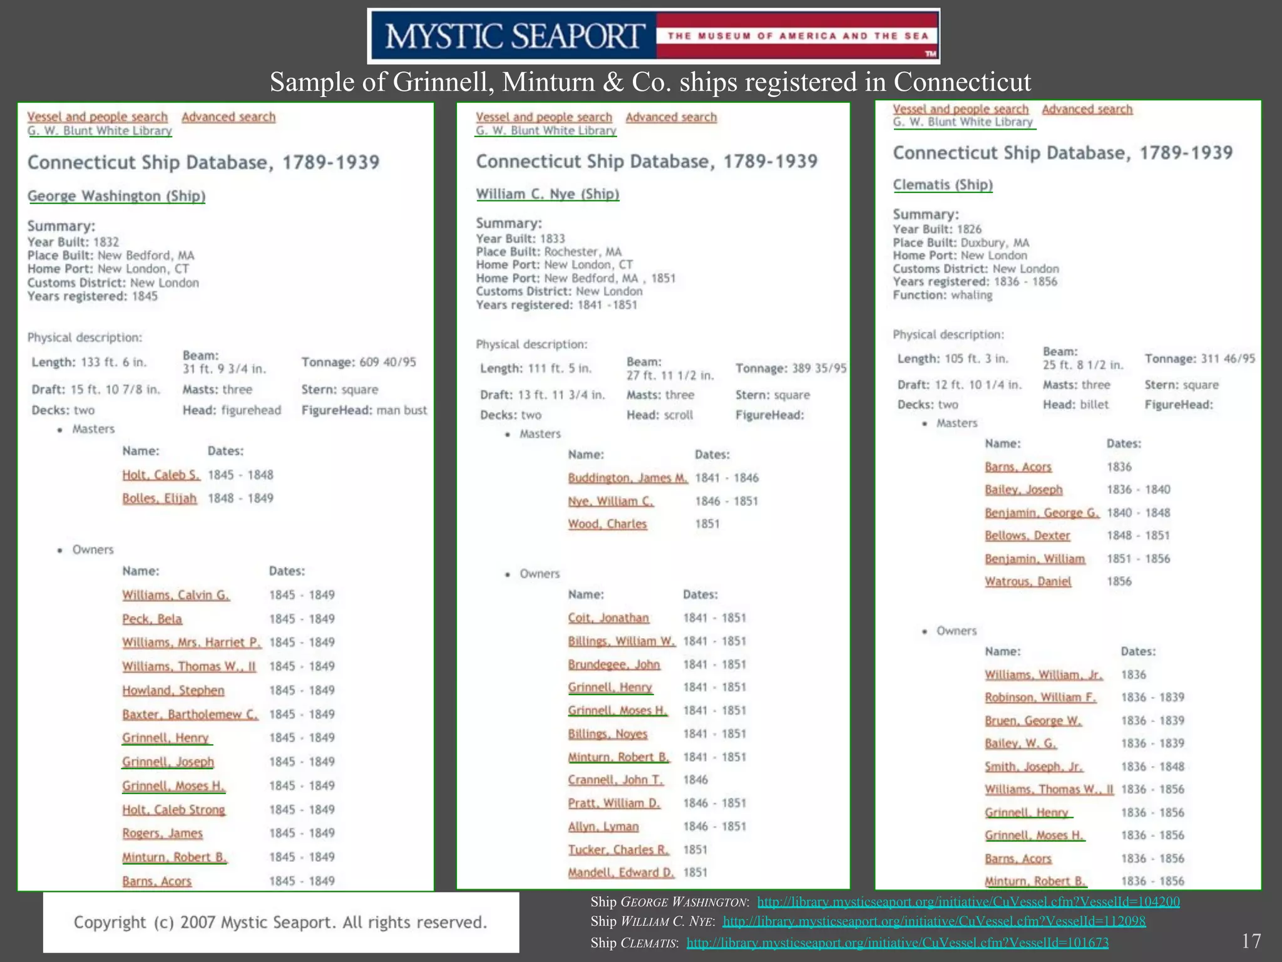
Task: Open the George Washington ship URL link
Action: pos(968,902)
